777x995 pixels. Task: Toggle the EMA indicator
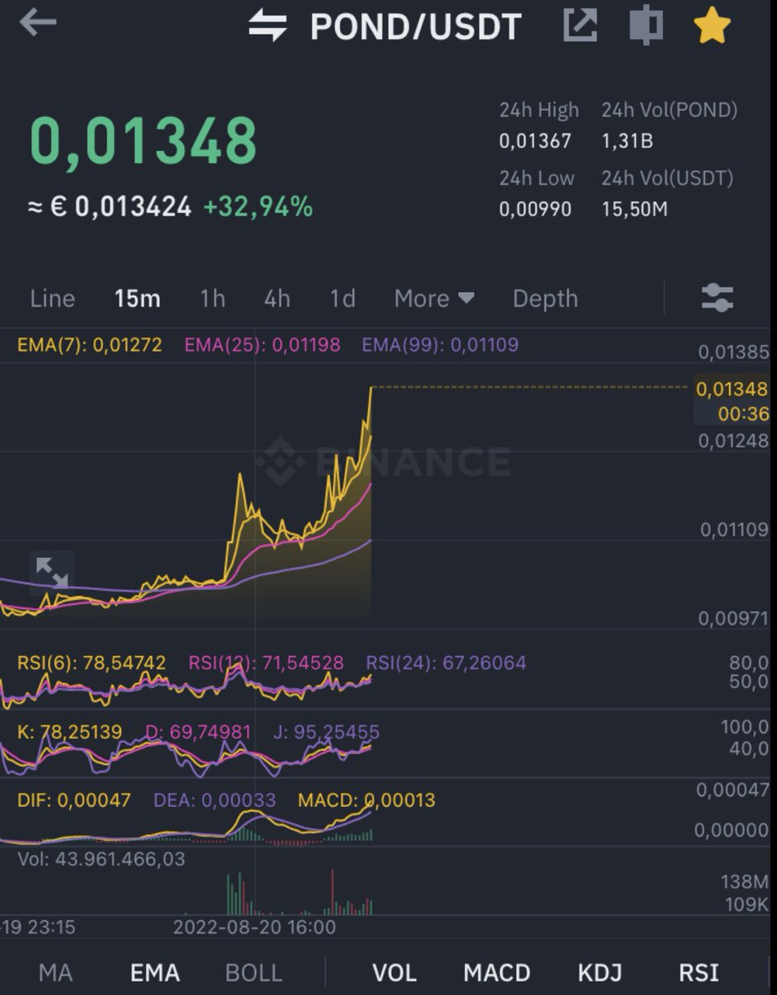pyautogui.click(x=155, y=973)
